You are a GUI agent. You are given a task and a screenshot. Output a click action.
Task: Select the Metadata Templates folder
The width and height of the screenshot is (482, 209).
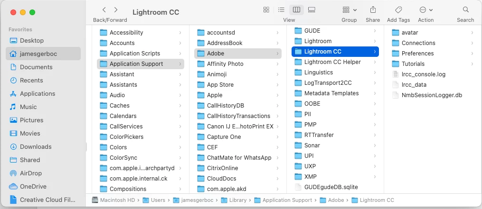coord(335,93)
